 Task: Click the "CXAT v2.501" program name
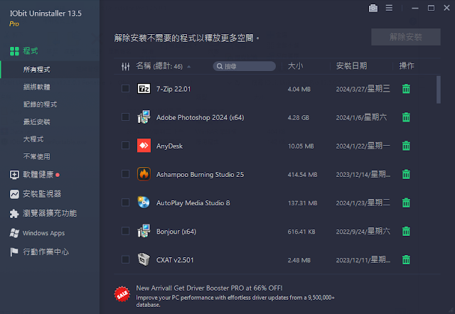[x=175, y=260]
